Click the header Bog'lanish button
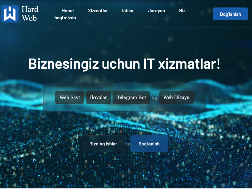The width and height of the screenshot is (252, 189). [x=230, y=14]
